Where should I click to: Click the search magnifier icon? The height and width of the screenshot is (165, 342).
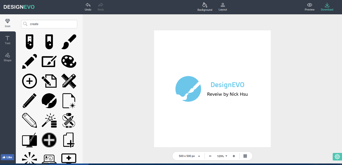point(25,24)
